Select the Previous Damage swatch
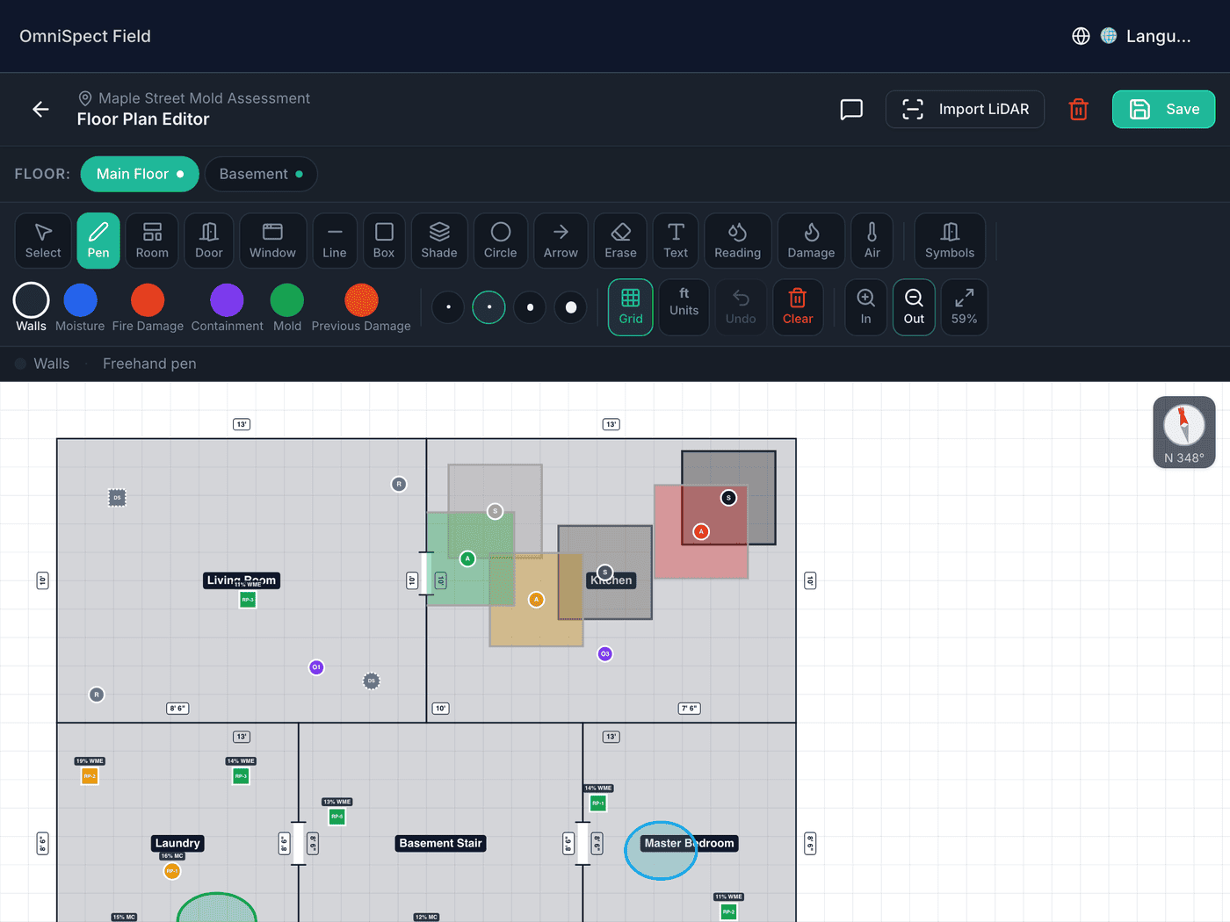Image resolution: width=1230 pixels, height=922 pixels. click(x=361, y=300)
